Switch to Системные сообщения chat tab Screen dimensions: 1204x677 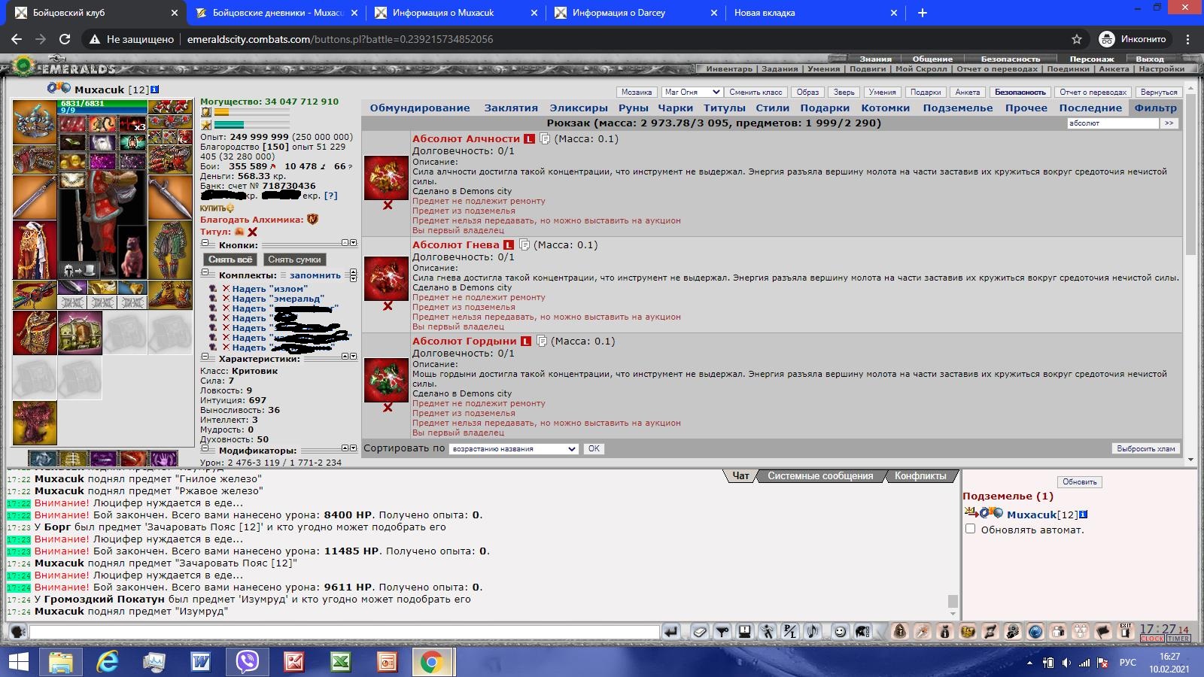[820, 475]
